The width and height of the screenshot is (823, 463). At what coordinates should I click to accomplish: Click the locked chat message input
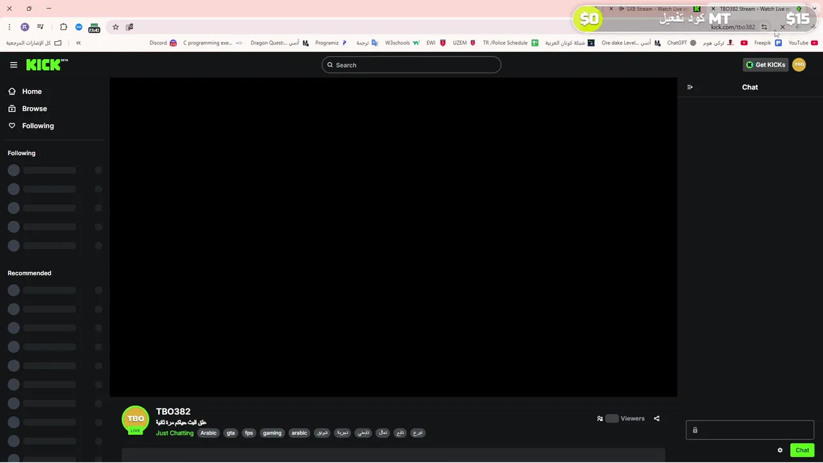coord(750,430)
